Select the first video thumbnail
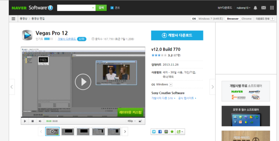This screenshot has width=279, height=141. point(52,132)
